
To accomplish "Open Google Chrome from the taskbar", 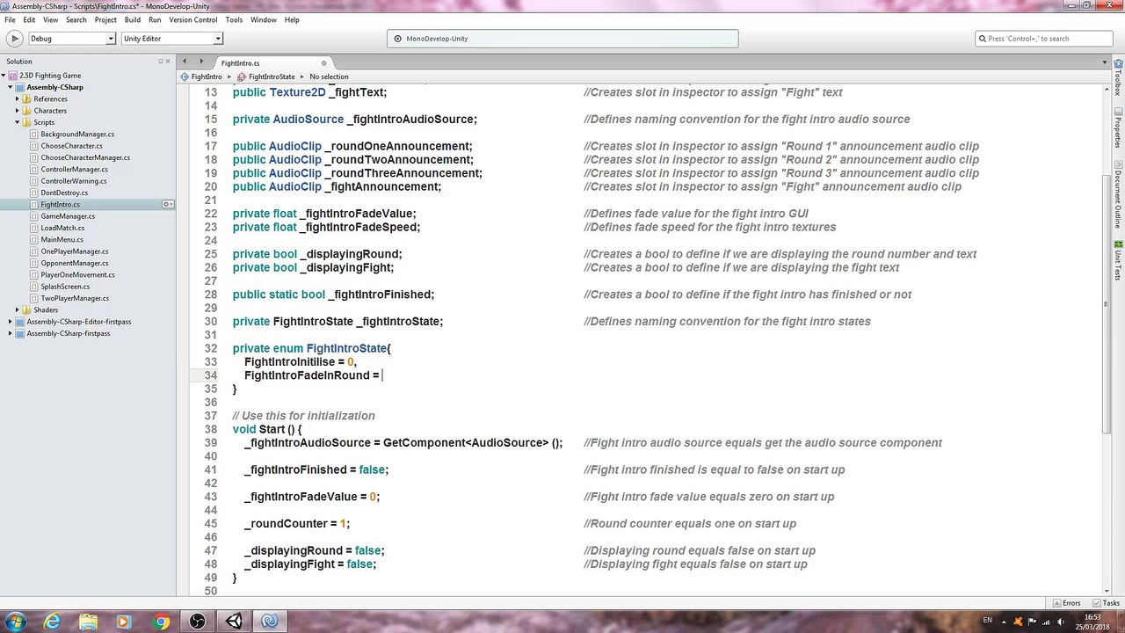I will (x=160, y=622).
